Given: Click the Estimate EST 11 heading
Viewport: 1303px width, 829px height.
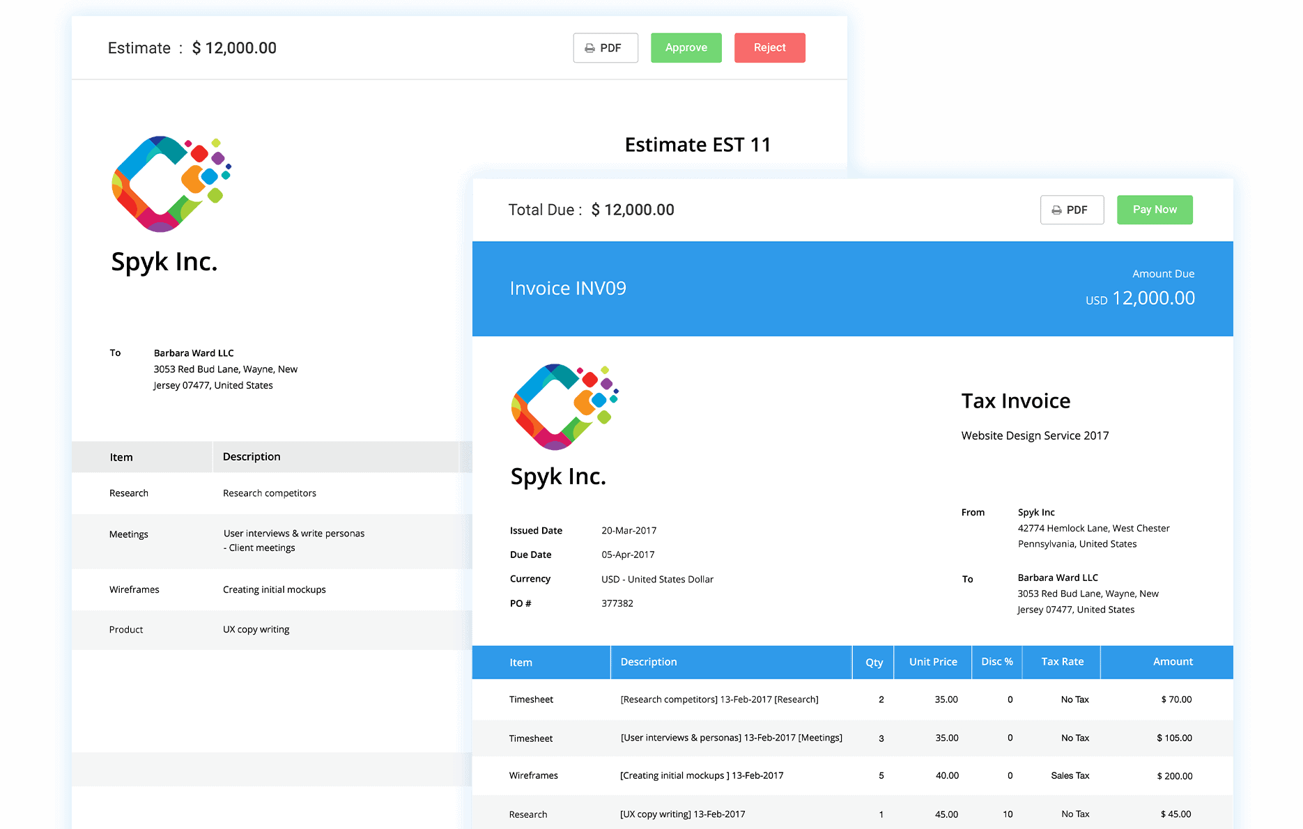Looking at the screenshot, I should 697,145.
